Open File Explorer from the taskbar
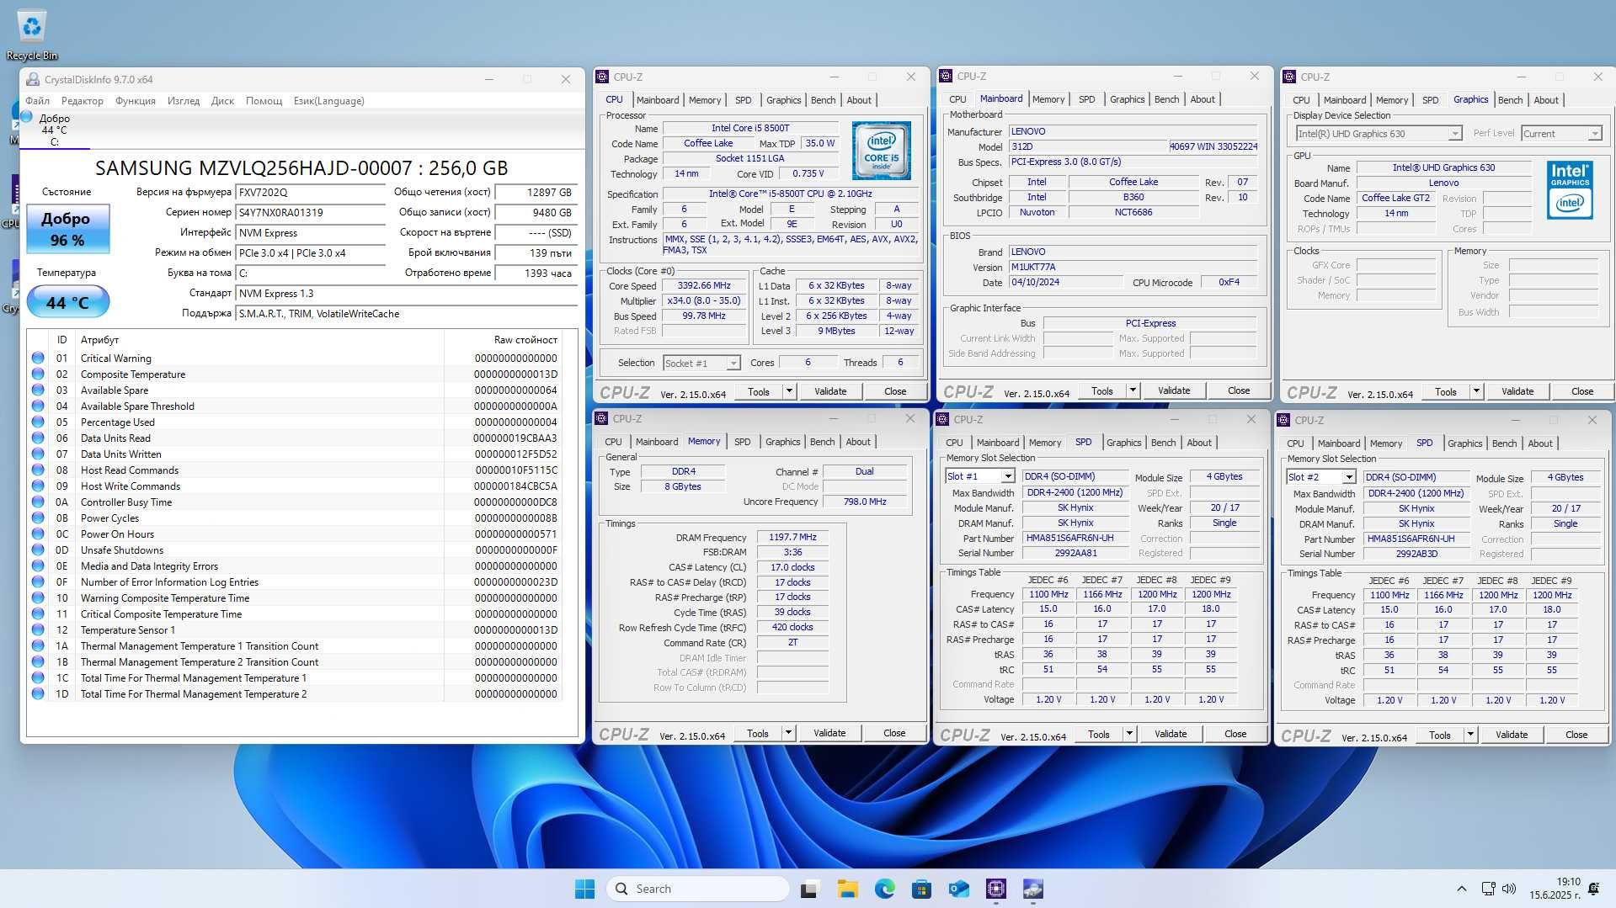The width and height of the screenshot is (1616, 908). (x=847, y=889)
